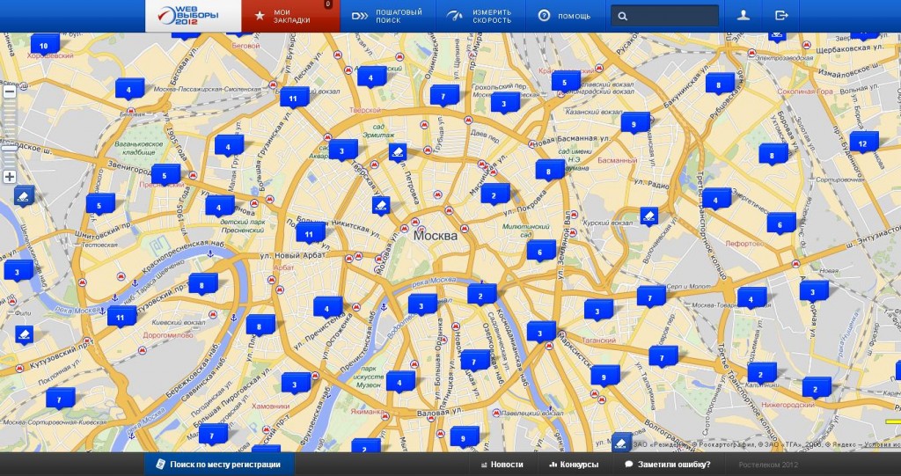Click Заметили ошибку? report link
Screen dimensions: 901x476
(x=668, y=465)
